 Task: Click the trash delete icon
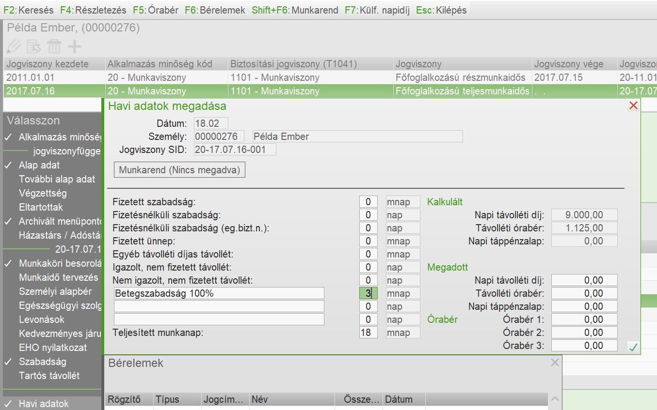coord(54,46)
